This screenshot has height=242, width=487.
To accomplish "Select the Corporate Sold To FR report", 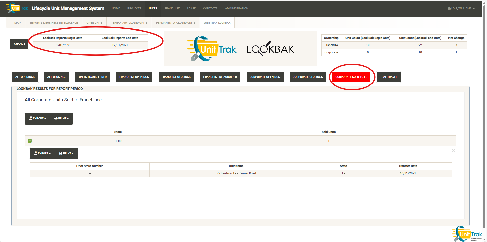I will [351, 77].
